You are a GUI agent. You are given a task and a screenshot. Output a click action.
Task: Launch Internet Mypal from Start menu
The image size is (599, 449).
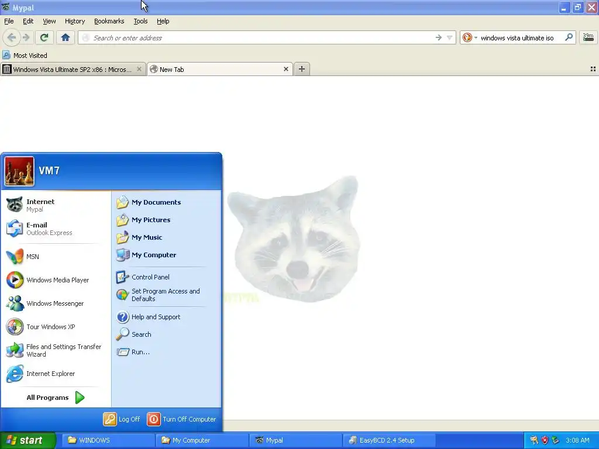coord(56,205)
